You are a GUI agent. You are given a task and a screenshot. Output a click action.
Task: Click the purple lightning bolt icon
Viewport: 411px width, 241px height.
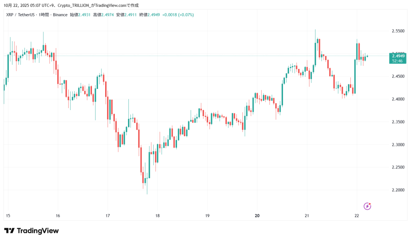pos(367,206)
